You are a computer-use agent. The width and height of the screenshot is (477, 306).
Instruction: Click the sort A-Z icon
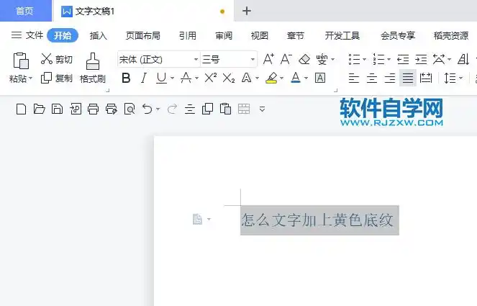tap(463, 59)
